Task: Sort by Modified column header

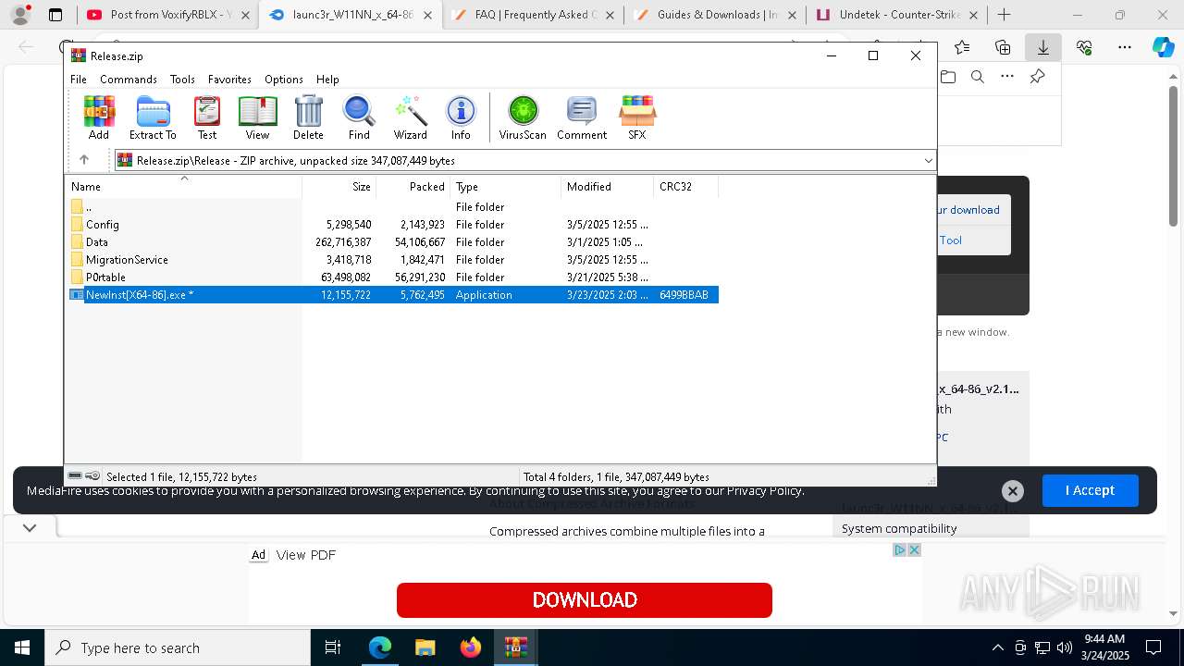Action: [607, 187]
